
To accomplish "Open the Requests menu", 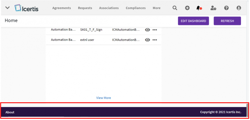I will (85, 8).
